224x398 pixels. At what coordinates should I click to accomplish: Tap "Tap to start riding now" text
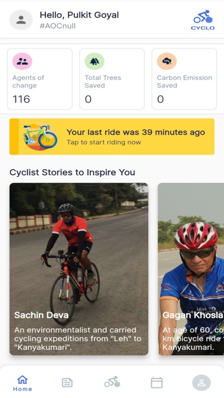[104, 142]
